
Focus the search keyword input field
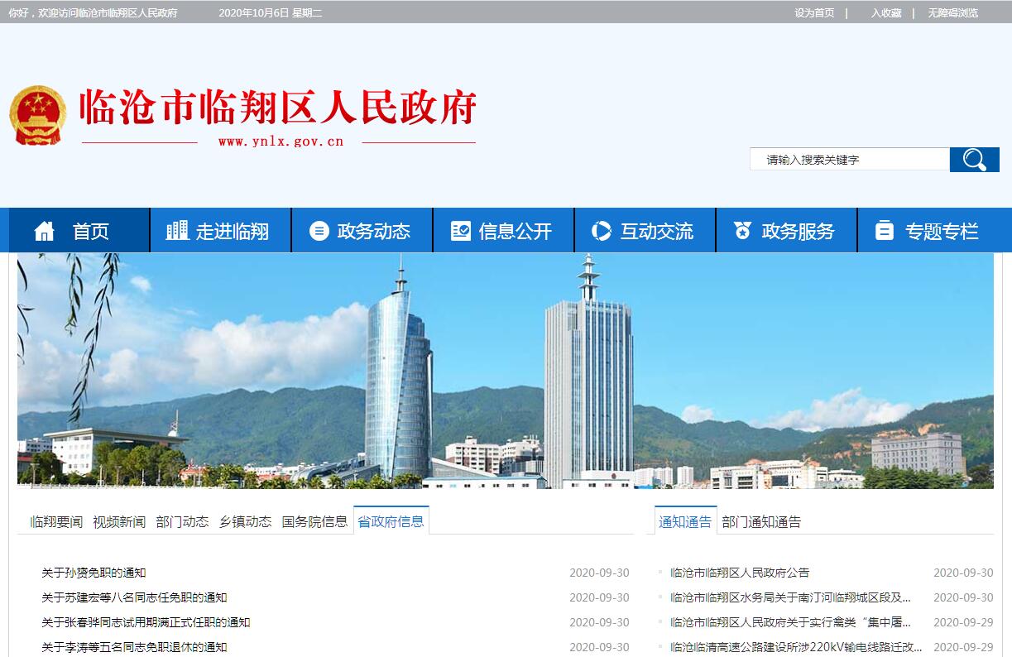(849, 160)
